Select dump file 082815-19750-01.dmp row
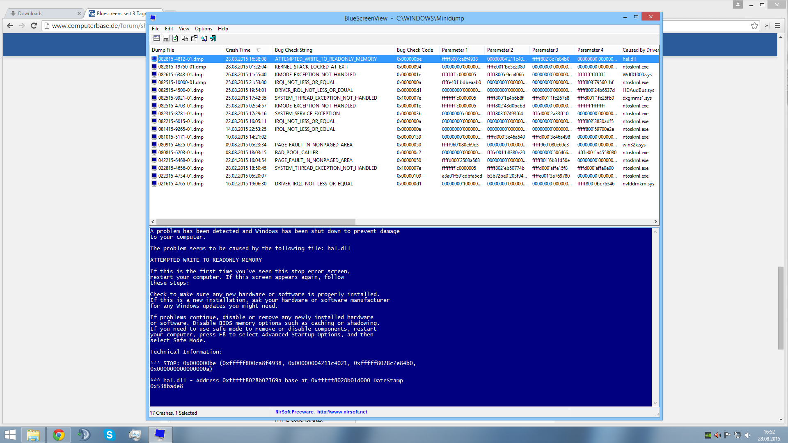The image size is (788, 443). [182, 67]
